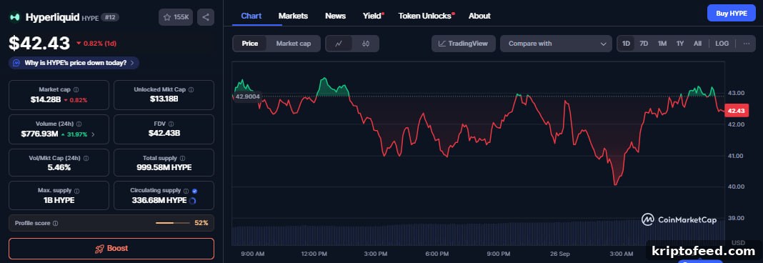Open Profile score info icon
This screenshot has height=263, width=763.
point(56,223)
